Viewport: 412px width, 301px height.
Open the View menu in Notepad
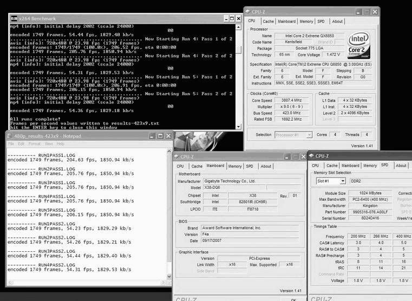pyautogui.click(x=49, y=143)
